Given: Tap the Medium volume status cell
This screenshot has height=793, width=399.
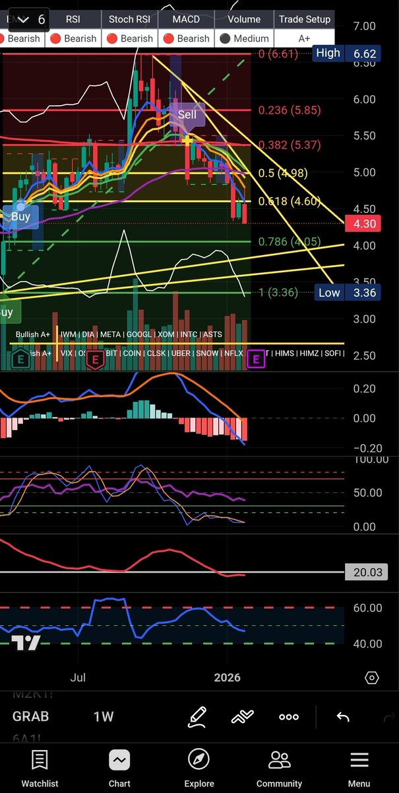Looking at the screenshot, I should [x=244, y=38].
